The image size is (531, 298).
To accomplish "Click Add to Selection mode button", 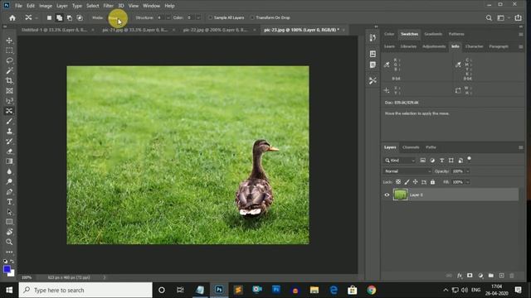I will coord(59,18).
